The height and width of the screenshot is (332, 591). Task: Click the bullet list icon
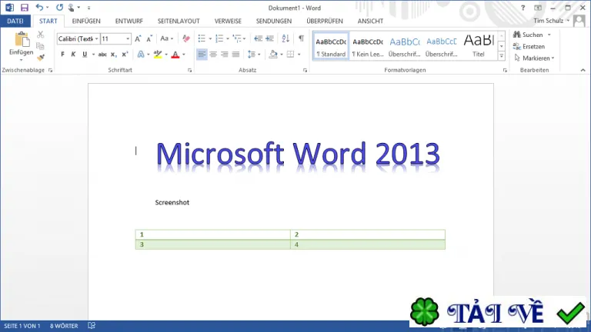pos(202,38)
